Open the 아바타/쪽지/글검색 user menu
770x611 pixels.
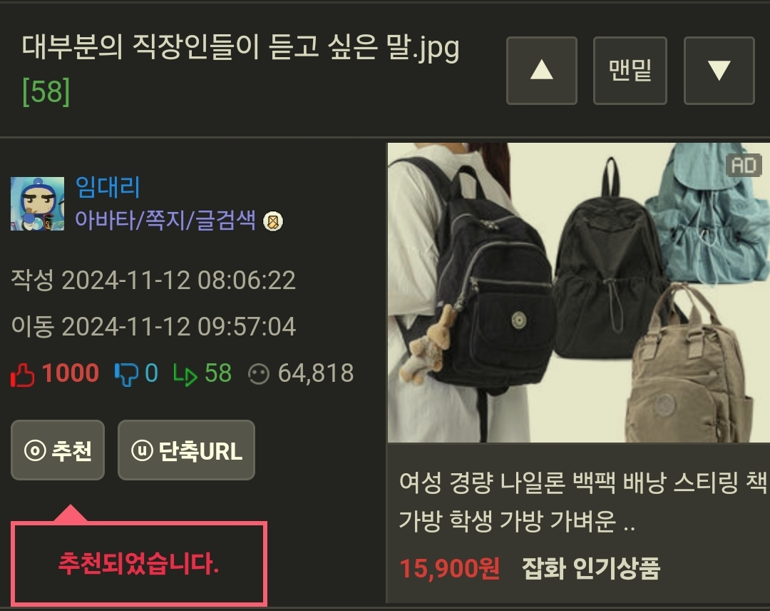[165, 220]
